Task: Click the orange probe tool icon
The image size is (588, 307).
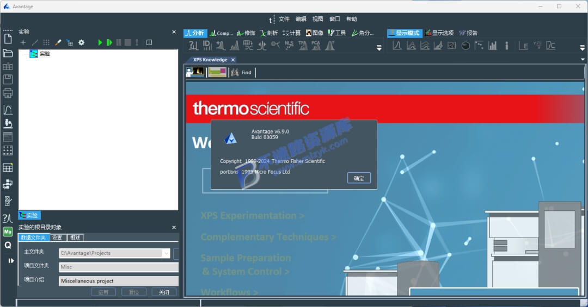Action: (x=58, y=43)
